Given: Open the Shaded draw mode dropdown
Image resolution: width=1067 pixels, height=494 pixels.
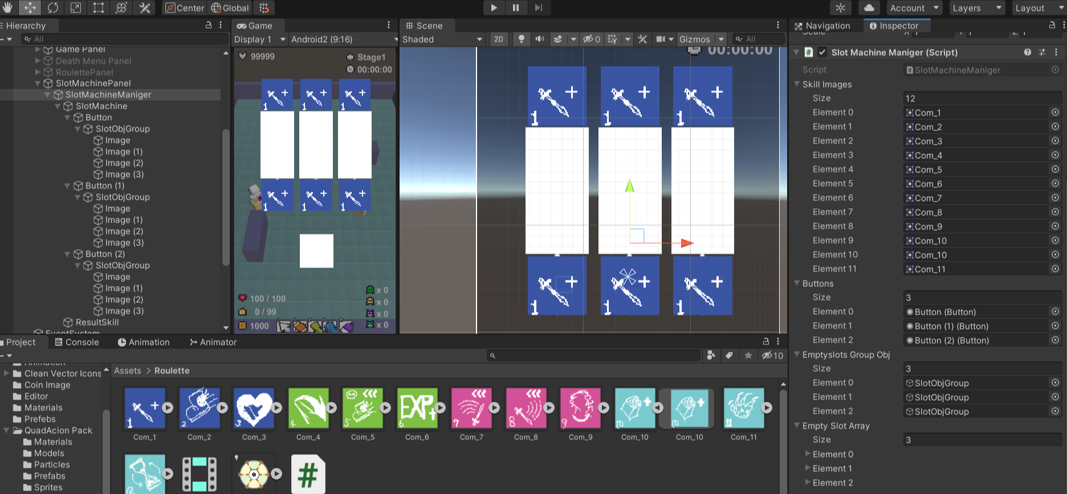Looking at the screenshot, I should (x=442, y=39).
